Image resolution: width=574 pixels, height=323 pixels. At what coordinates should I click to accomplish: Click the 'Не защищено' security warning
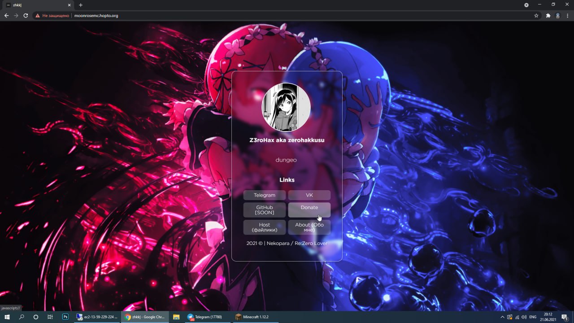point(52,15)
